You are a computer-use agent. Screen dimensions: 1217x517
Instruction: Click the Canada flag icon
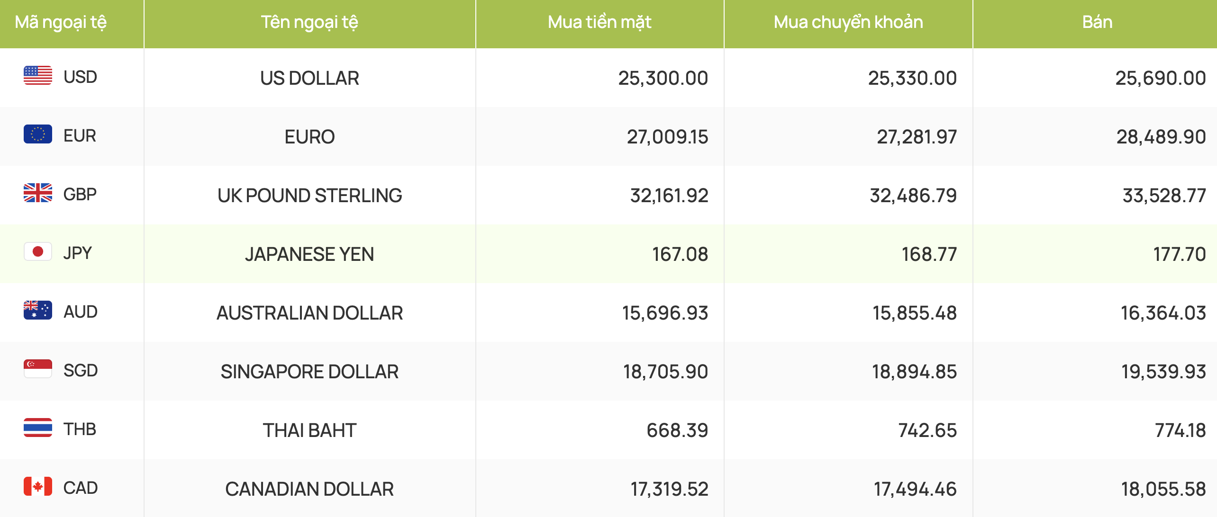pyautogui.click(x=38, y=487)
